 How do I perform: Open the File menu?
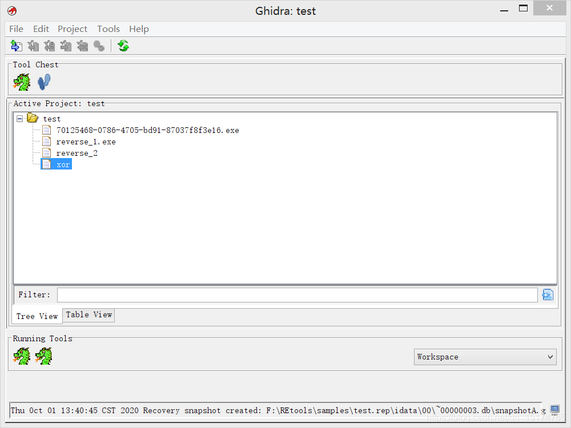point(16,29)
